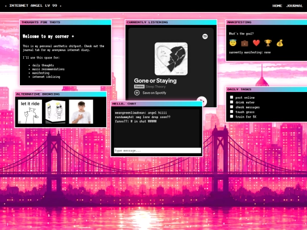307x230 pixels.
Task: Click the 'Daily Tasks' window title bar
Action: [267, 89]
